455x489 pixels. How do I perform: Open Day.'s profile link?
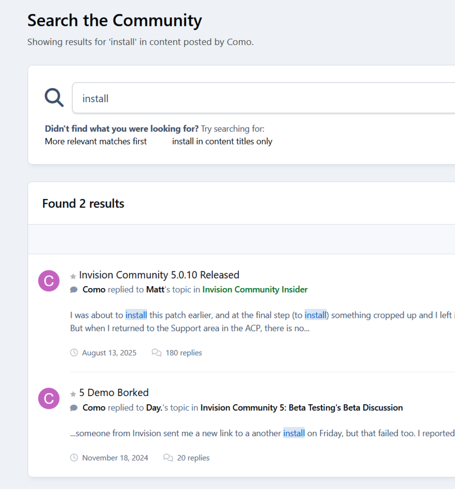coord(154,408)
